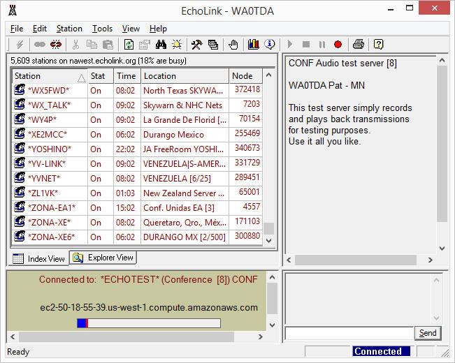Click the Copy toolbar icon
Viewport: 455px width, 363px height.
(x=92, y=45)
